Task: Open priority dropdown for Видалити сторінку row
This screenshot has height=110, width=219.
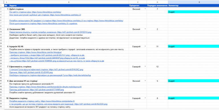Action: tap(145, 98)
